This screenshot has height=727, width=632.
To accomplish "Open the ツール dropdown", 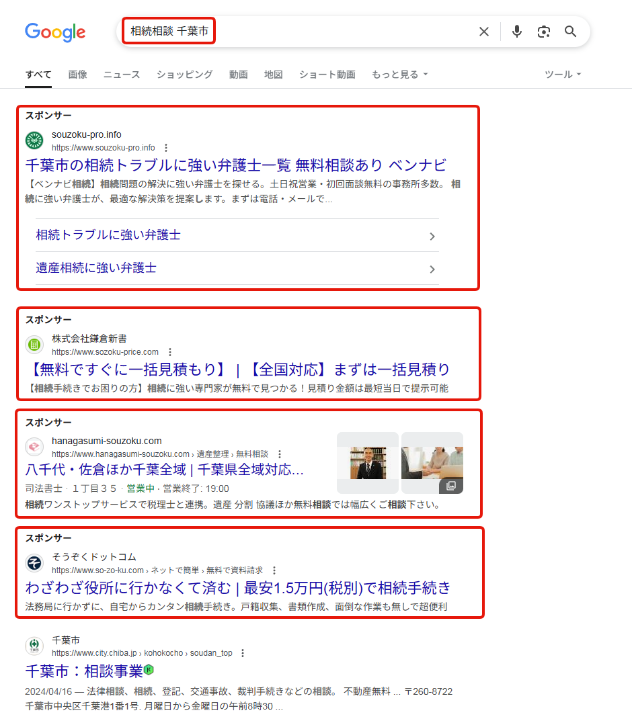I will (563, 75).
